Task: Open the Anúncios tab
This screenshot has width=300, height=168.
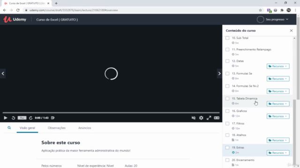Action: [x=84, y=128]
